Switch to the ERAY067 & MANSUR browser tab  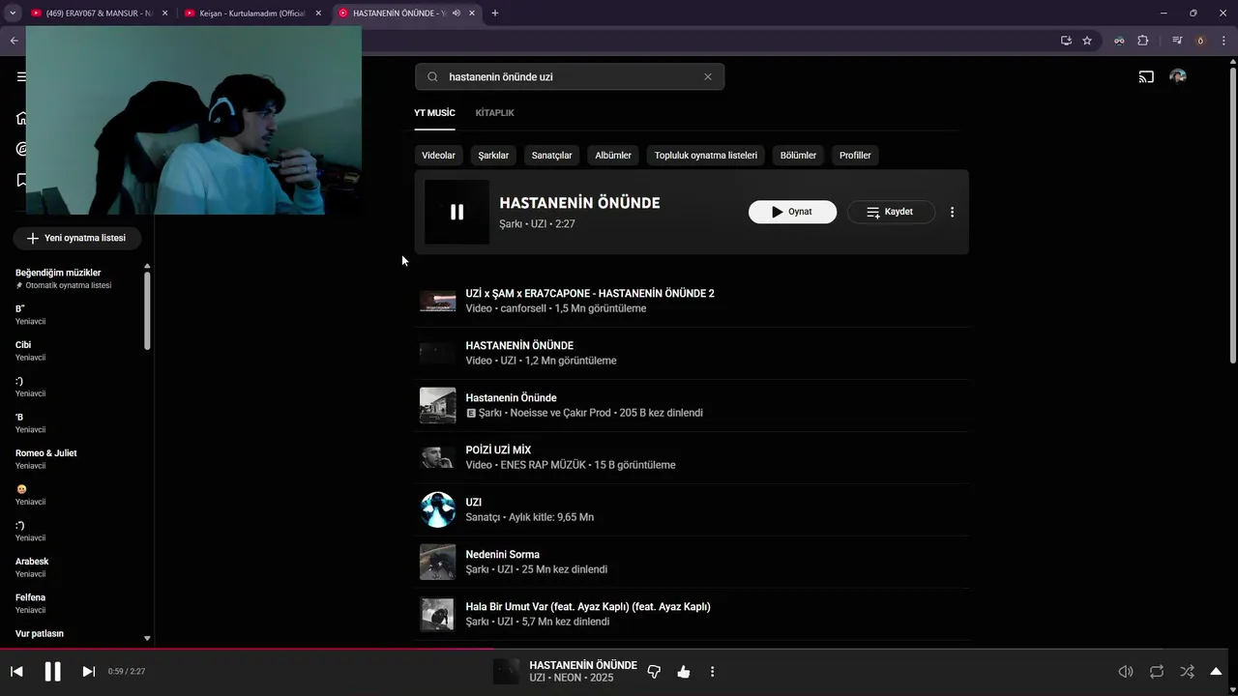coord(101,14)
